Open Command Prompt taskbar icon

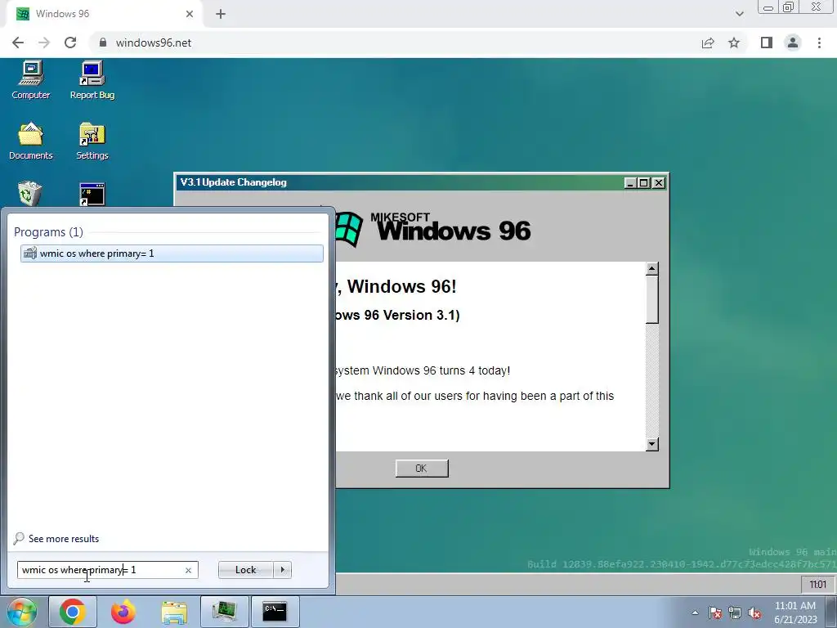pos(275,612)
